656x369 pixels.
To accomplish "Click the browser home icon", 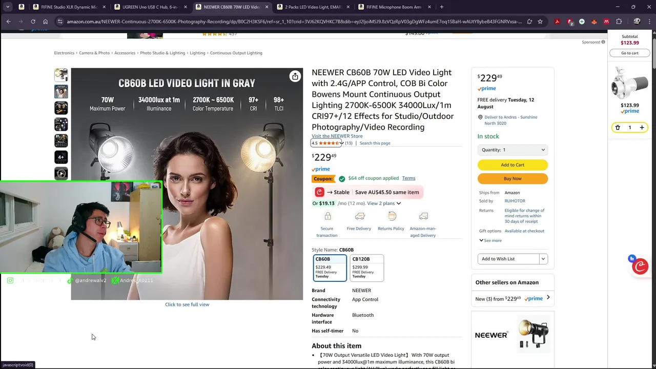I will point(45,22).
